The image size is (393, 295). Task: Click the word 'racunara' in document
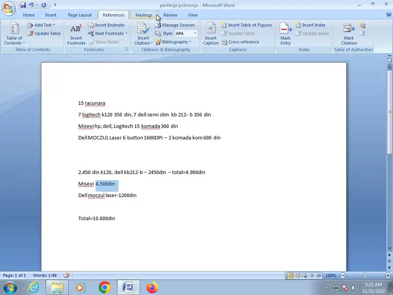pos(95,103)
